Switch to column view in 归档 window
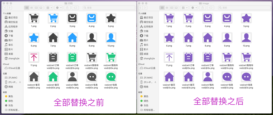The image size is (273, 115). click(36, 8)
